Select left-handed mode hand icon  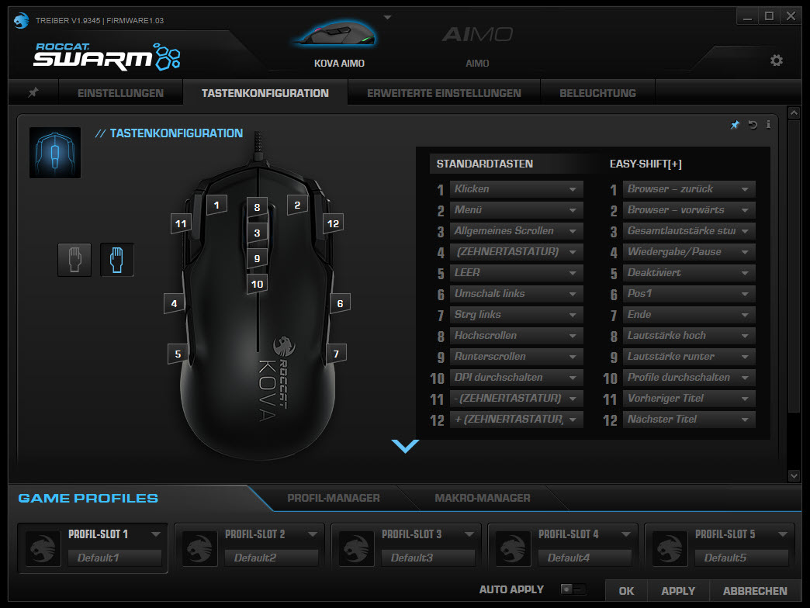click(75, 260)
